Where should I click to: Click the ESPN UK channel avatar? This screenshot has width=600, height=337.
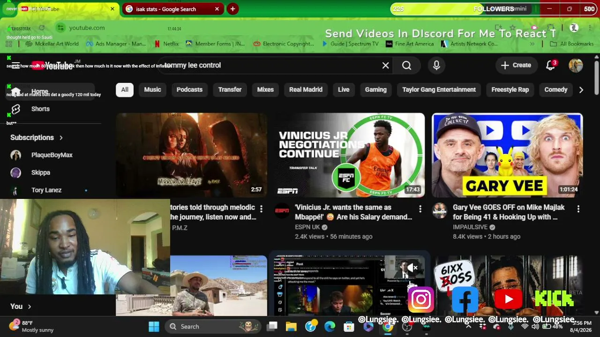click(x=282, y=211)
